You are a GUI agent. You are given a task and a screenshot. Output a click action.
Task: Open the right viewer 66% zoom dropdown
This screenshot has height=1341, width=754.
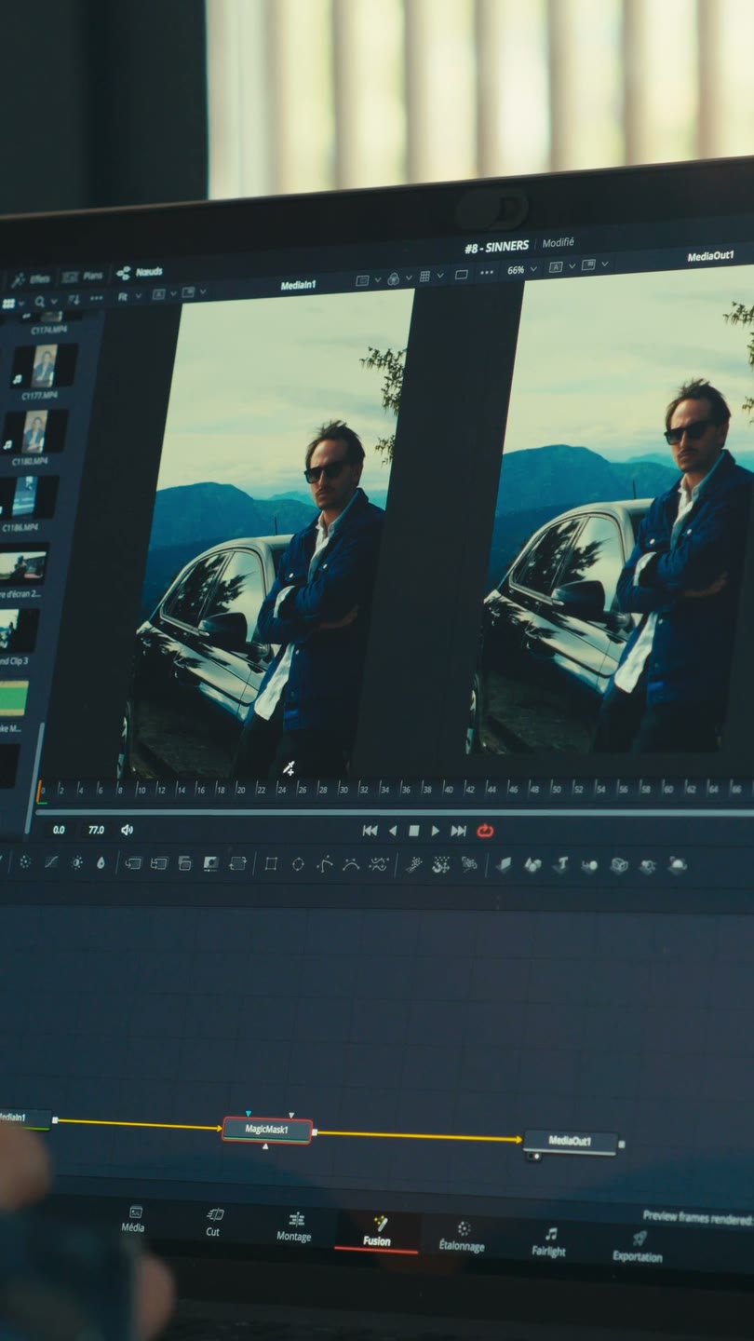point(521,270)
